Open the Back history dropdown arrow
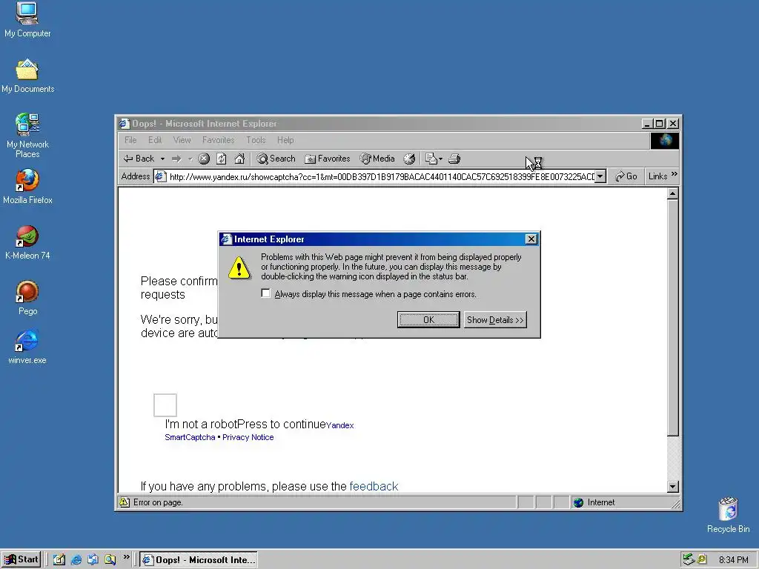This screenshot has width=759, height=569. click(x=162, y=159)
